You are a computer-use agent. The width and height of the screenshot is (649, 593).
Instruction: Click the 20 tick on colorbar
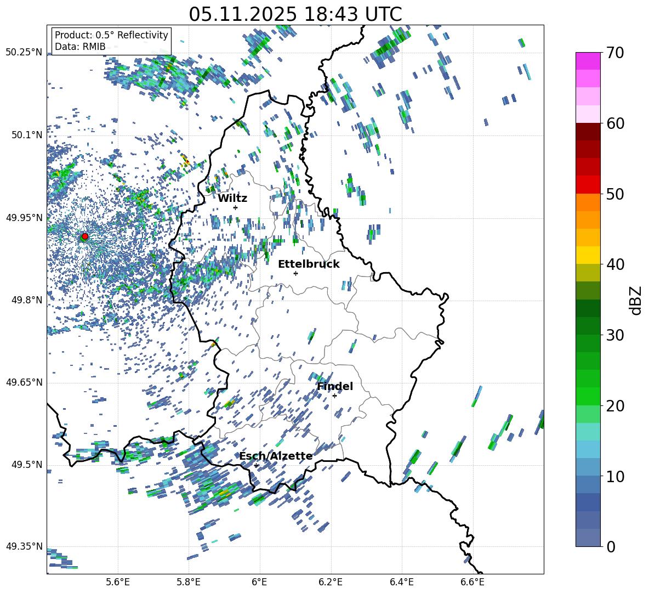point(615,405)
